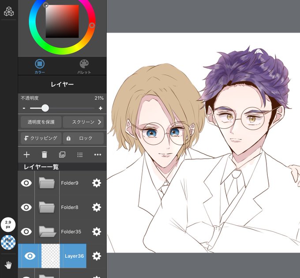Select the Folder35 layer name

pos(71,232)
